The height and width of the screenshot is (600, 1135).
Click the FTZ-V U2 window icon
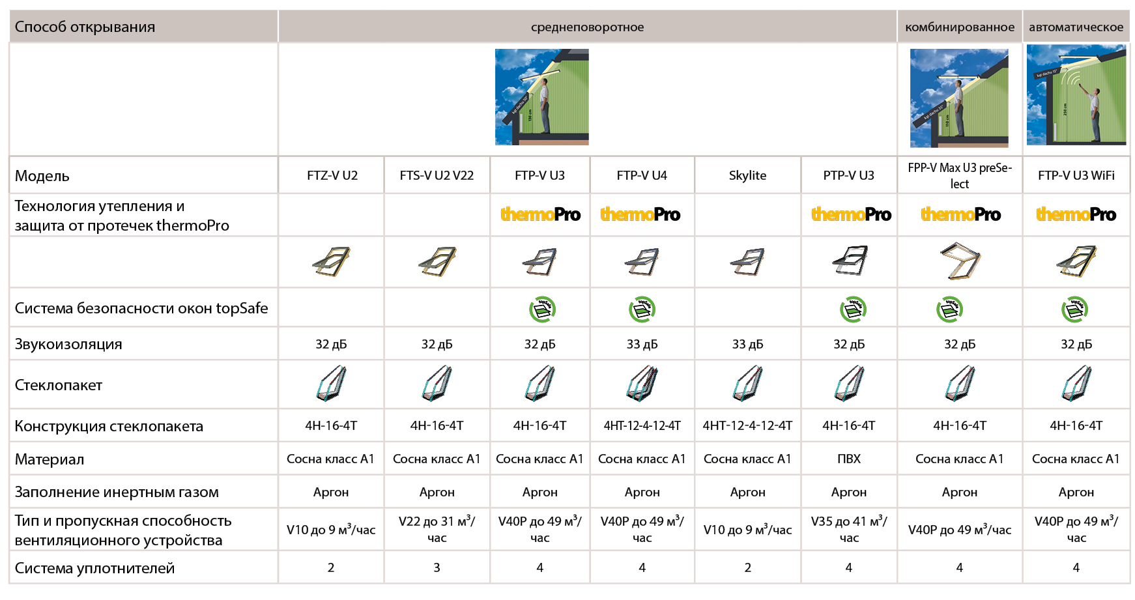coord(332,262)
